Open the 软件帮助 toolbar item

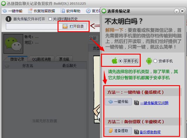click(70, 11)
